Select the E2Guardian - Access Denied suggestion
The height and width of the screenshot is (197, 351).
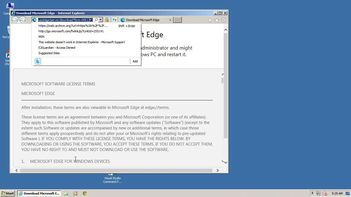(86, 48)
